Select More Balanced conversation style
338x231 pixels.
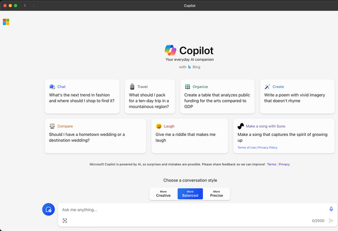(190, 194)
